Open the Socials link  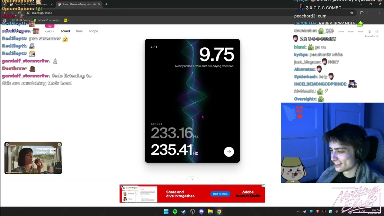pos(351,32)
